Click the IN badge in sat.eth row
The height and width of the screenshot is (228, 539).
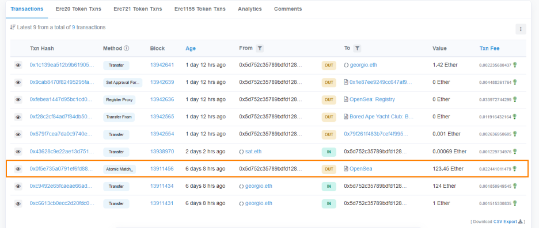tap(329, 152)
